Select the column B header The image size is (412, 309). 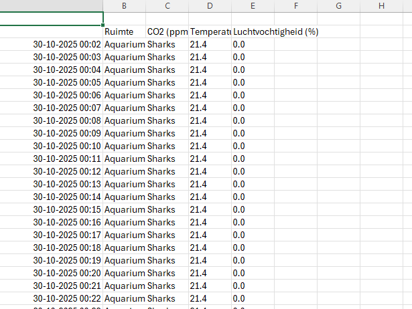coord(125,6)
